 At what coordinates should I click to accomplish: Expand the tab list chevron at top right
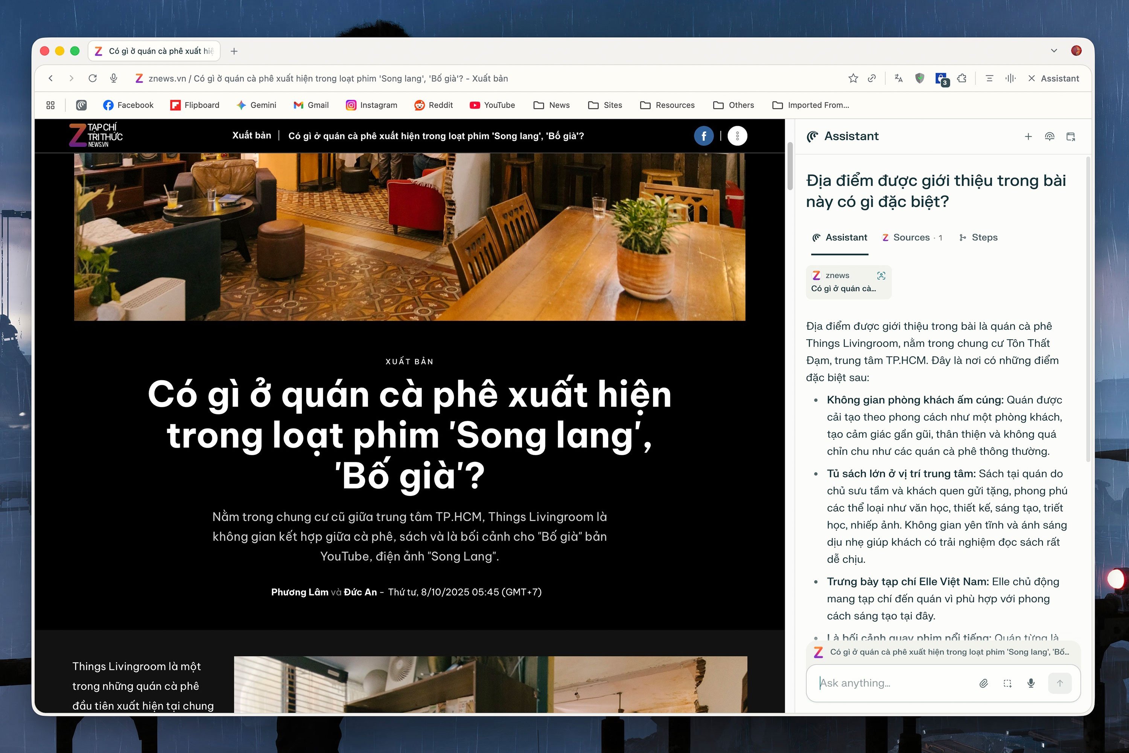tap(1054, 51)
